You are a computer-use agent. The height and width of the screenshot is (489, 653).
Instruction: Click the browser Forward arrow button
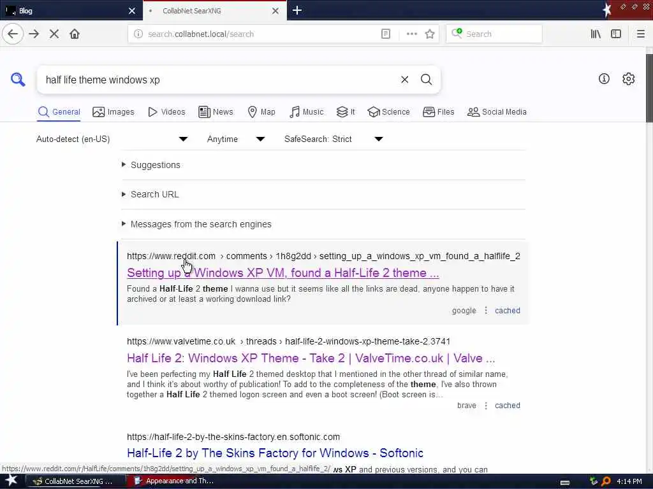[34, 34]
